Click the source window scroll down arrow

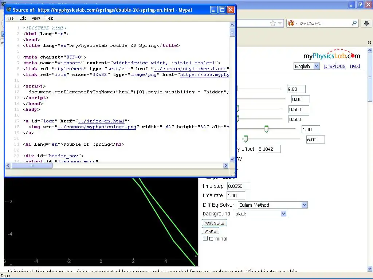pyautogui.click(x=232, y=159)
